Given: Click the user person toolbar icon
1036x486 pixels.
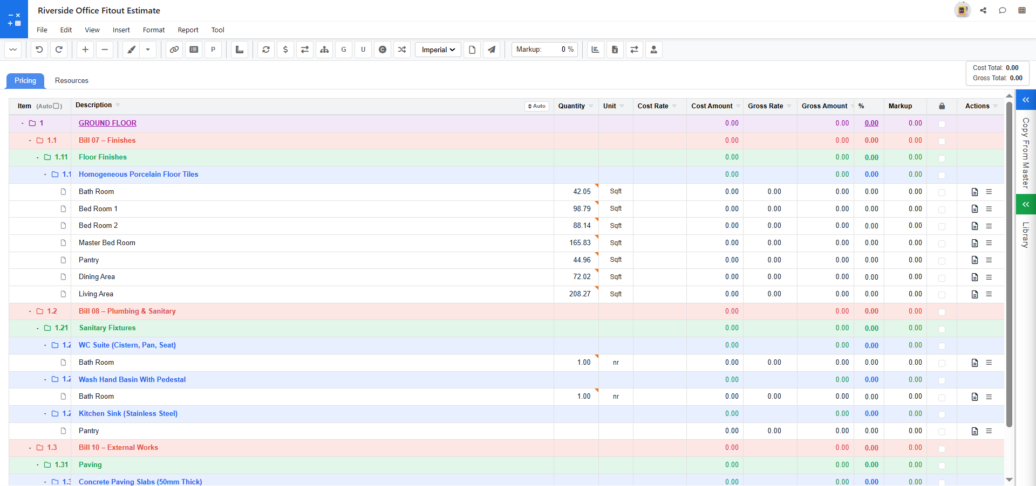Looking at the screenshot, I should pyautogui.click(x=653, y=50).
